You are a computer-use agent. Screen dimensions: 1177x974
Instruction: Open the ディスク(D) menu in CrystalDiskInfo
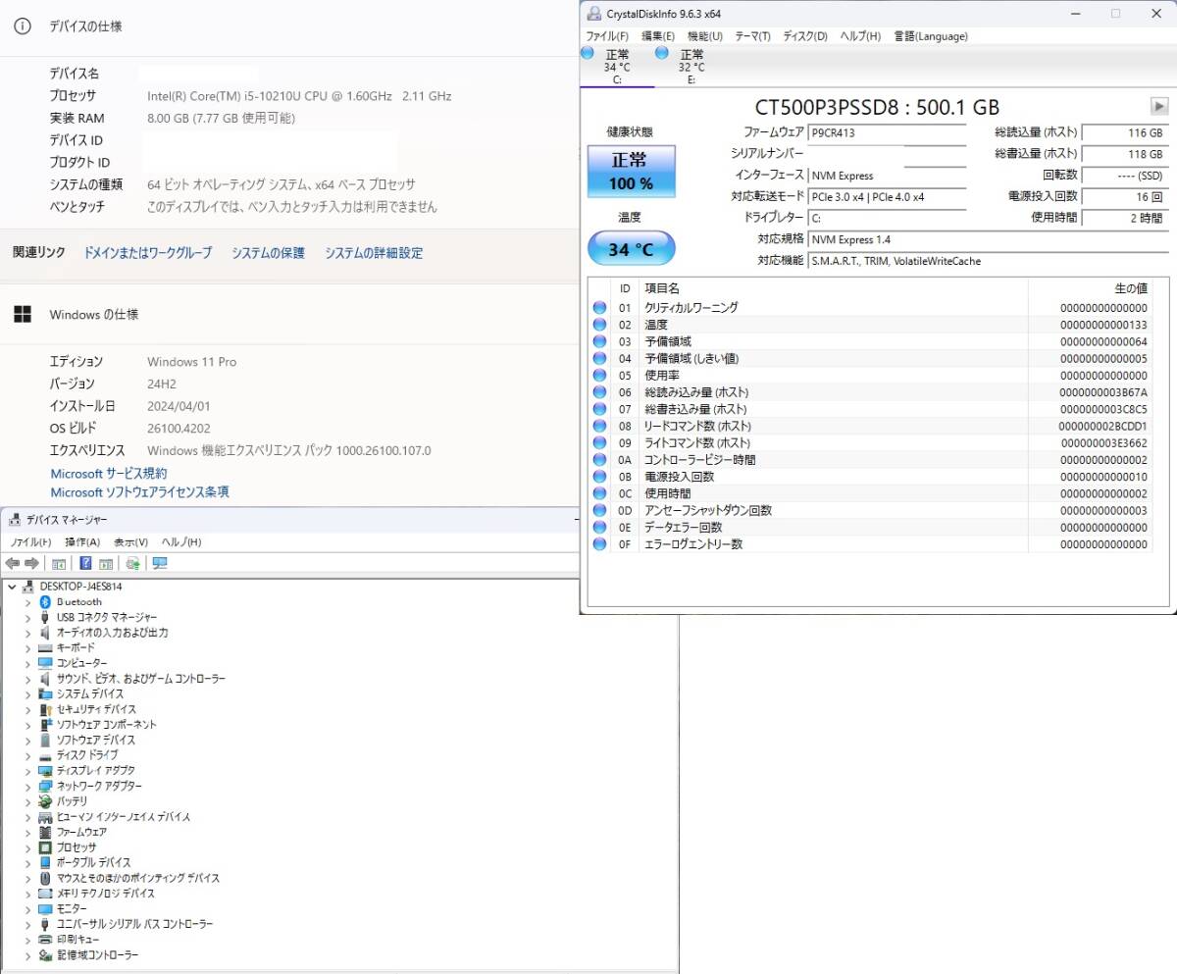point(805,36)
